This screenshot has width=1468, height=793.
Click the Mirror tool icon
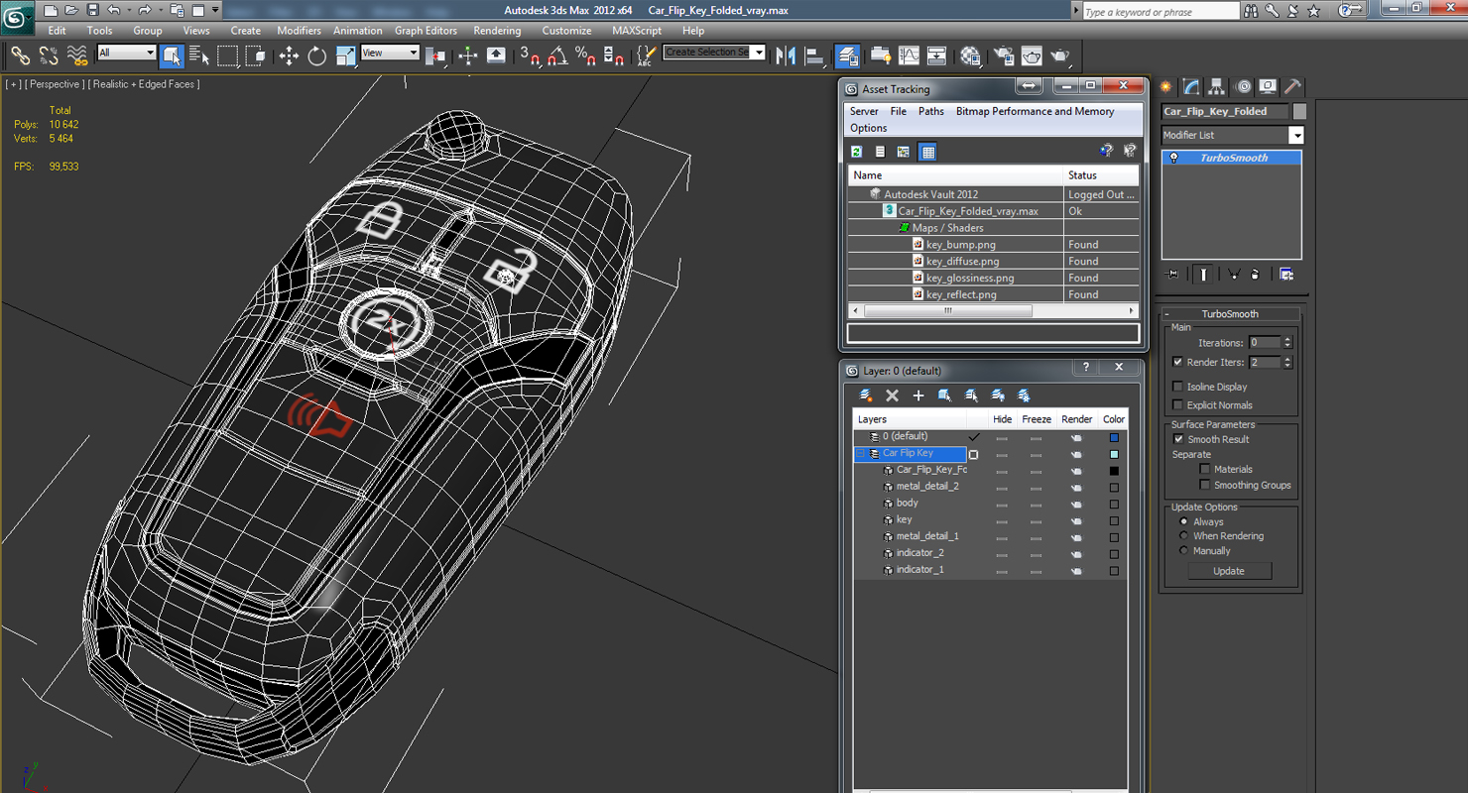click(x=787, y=56)
